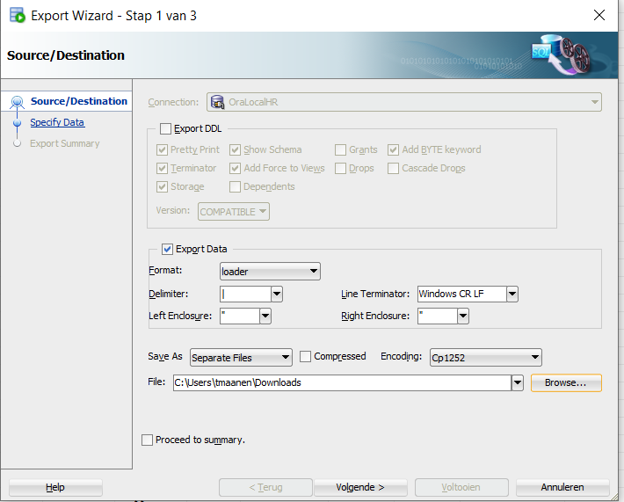Go to the Specify Data step link
The image size is (624, 502).
pos(57,122)
